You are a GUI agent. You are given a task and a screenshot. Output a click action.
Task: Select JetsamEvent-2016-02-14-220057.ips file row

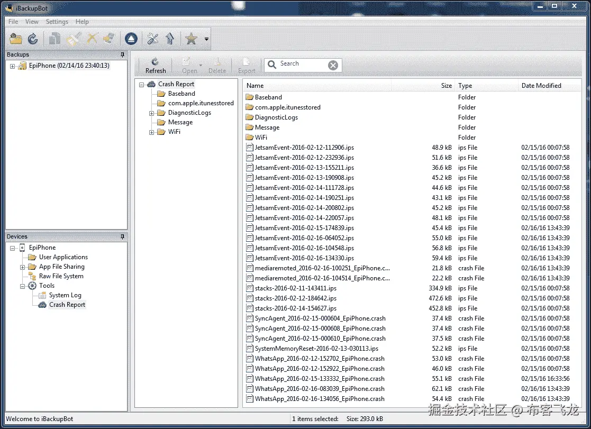click(411, 218)
